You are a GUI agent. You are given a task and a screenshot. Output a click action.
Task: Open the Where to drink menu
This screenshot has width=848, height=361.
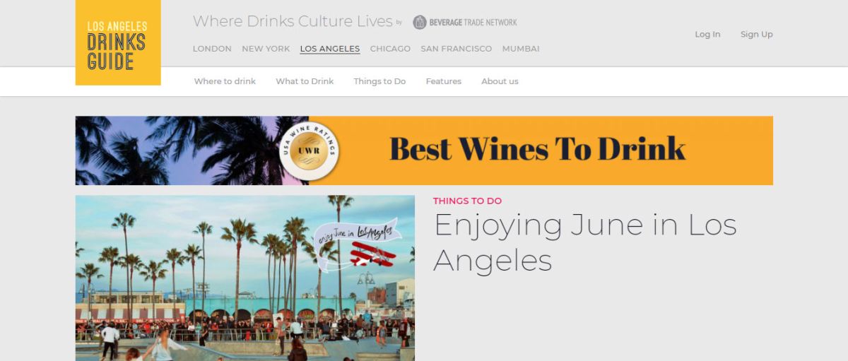pyautogui.click(x=225, y=81)
